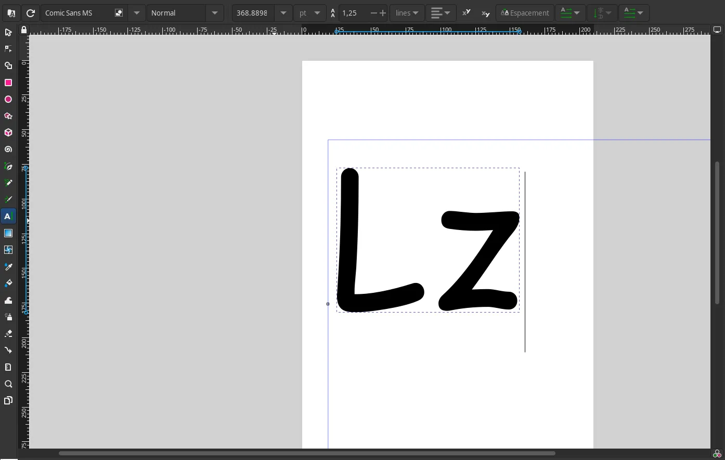Image resolution: width=725 pixels, height=460 pixels.
Task: Select the Zoom magnifier tool
Action: (x=8, y=384)
